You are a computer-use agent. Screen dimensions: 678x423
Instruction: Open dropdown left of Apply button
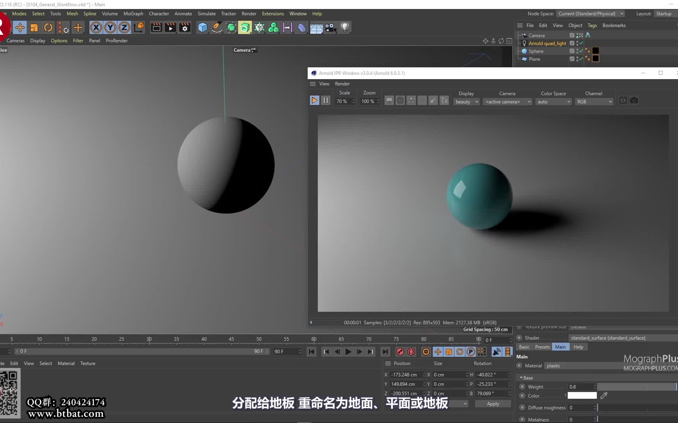465,404
